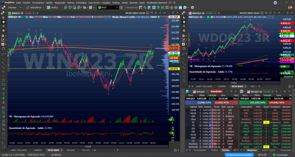Select the arrow cursor tool in WINQ23 chart sidebar
The height and width of the screenshot is (157, 295).
click(3, 18)
